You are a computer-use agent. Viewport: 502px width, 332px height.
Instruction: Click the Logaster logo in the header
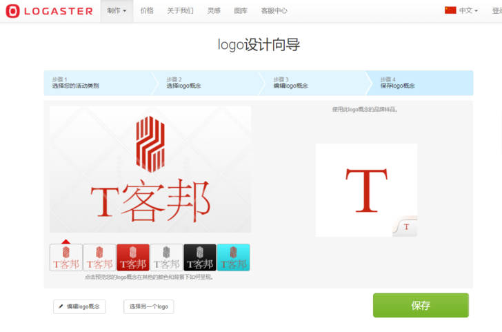[x=50, y=11]
